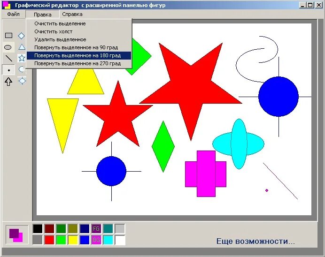Pick the olive color swatch

[73, 229]
